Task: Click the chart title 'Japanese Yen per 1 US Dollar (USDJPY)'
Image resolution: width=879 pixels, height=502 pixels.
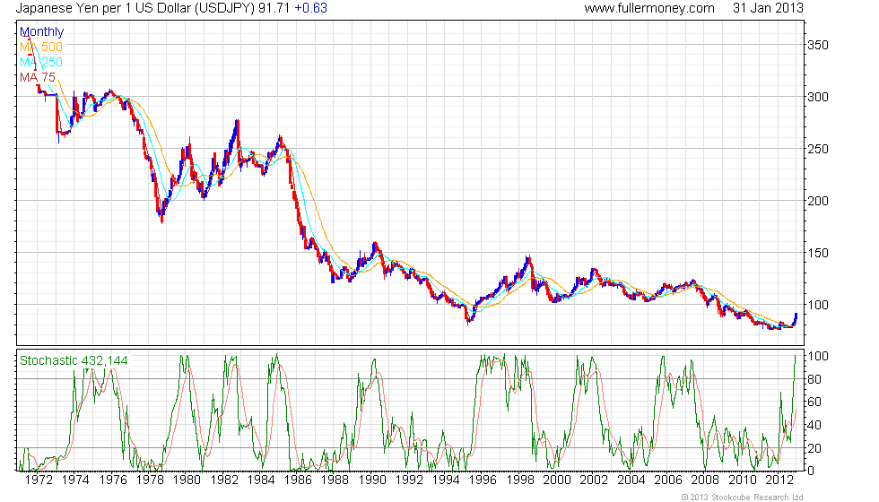Action: pyautogui.click(x=135, y=8)
